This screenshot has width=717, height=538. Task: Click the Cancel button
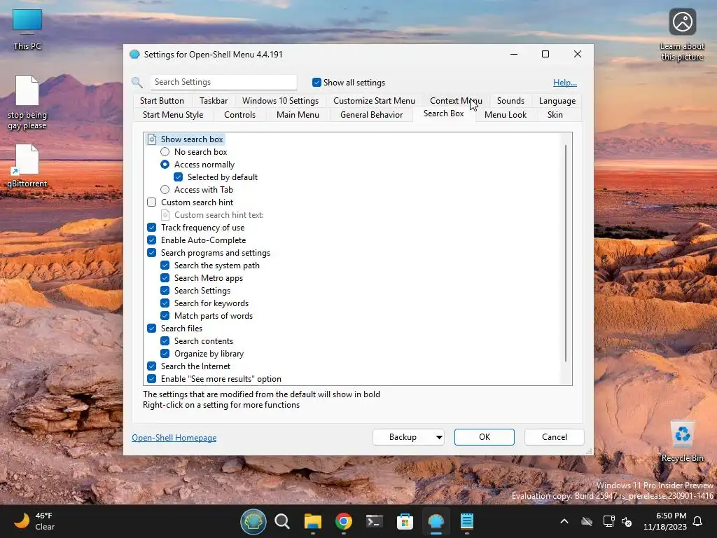555,437
